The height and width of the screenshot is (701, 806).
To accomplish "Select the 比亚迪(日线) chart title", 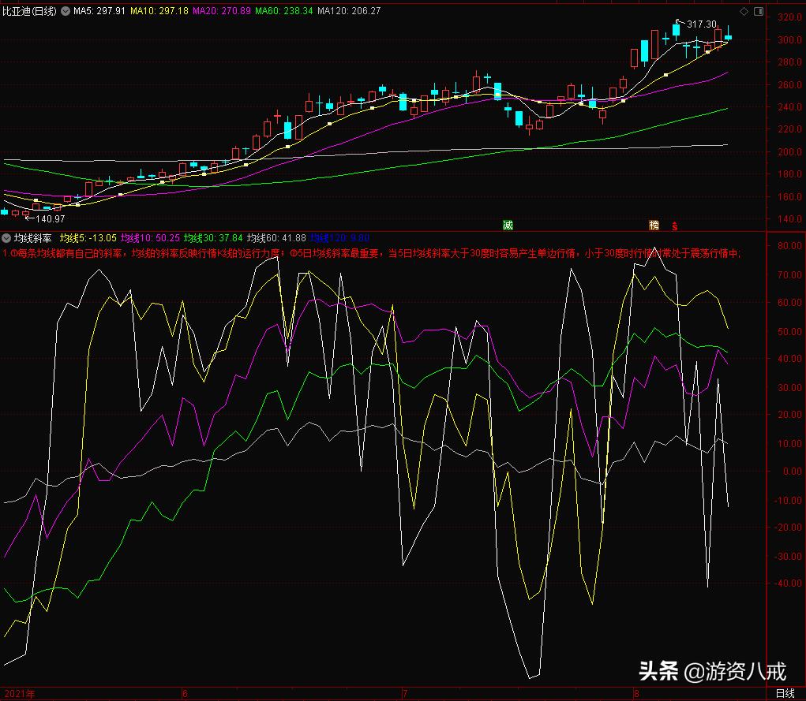I will pos(29,11).
